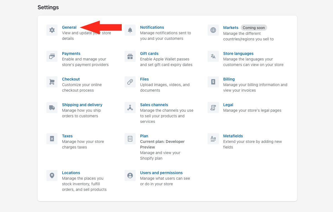
Task: Open Users and permissions link
Action: (161, 173)
